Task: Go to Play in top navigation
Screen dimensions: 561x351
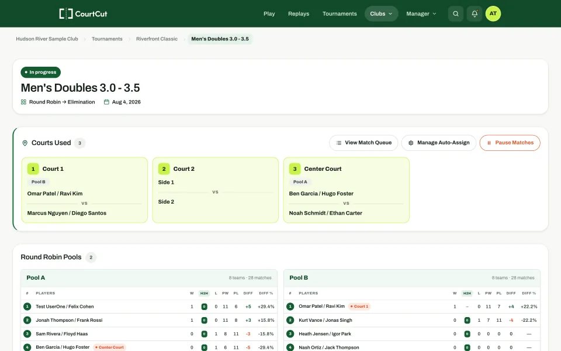Action: 269,13
